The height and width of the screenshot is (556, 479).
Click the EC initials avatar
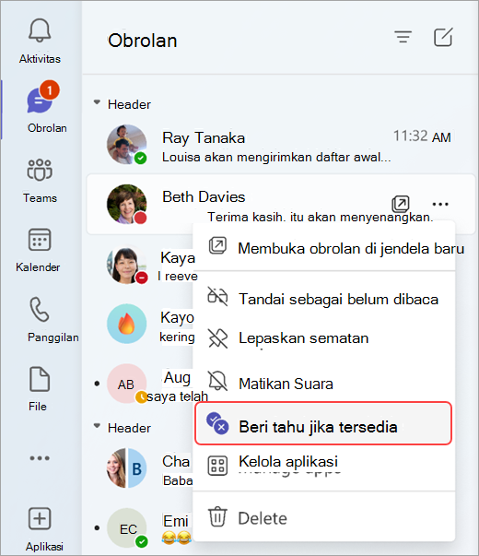pyautogui.click(x=127, y=528)
